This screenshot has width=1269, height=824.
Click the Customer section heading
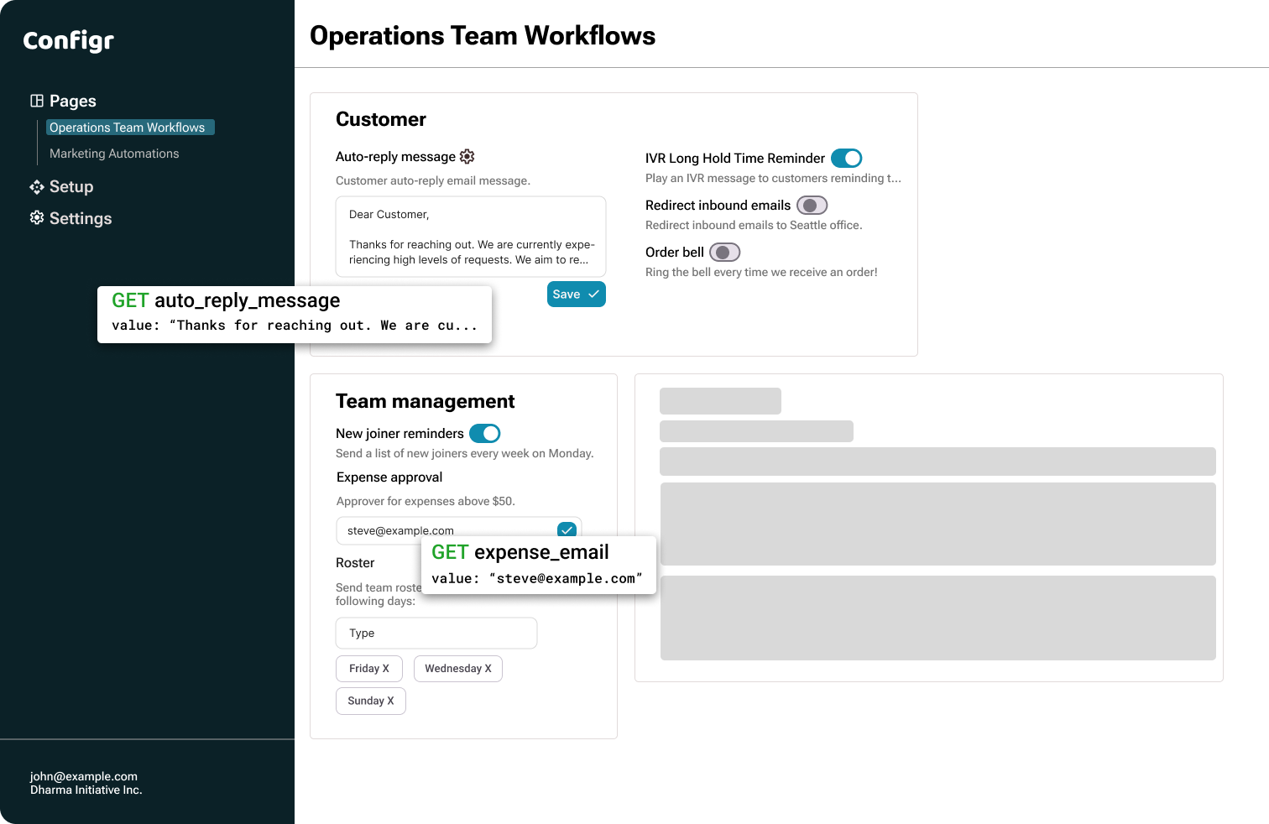point(381,119)
